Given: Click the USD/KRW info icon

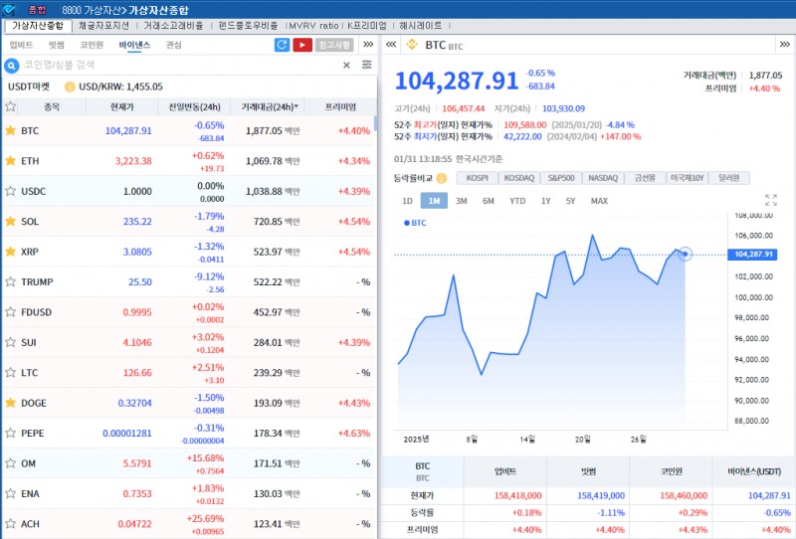Looking at the screenshot, I should pyautogui.click(x=70, y=87).
